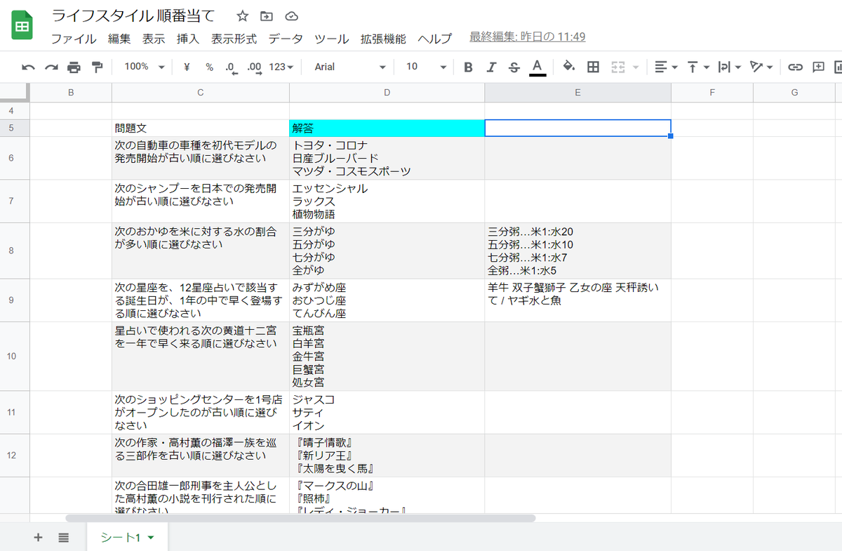Screen dimensions: 842x551
Task: Open the zoom 100% dropdown
Action: tap(144, 67)
